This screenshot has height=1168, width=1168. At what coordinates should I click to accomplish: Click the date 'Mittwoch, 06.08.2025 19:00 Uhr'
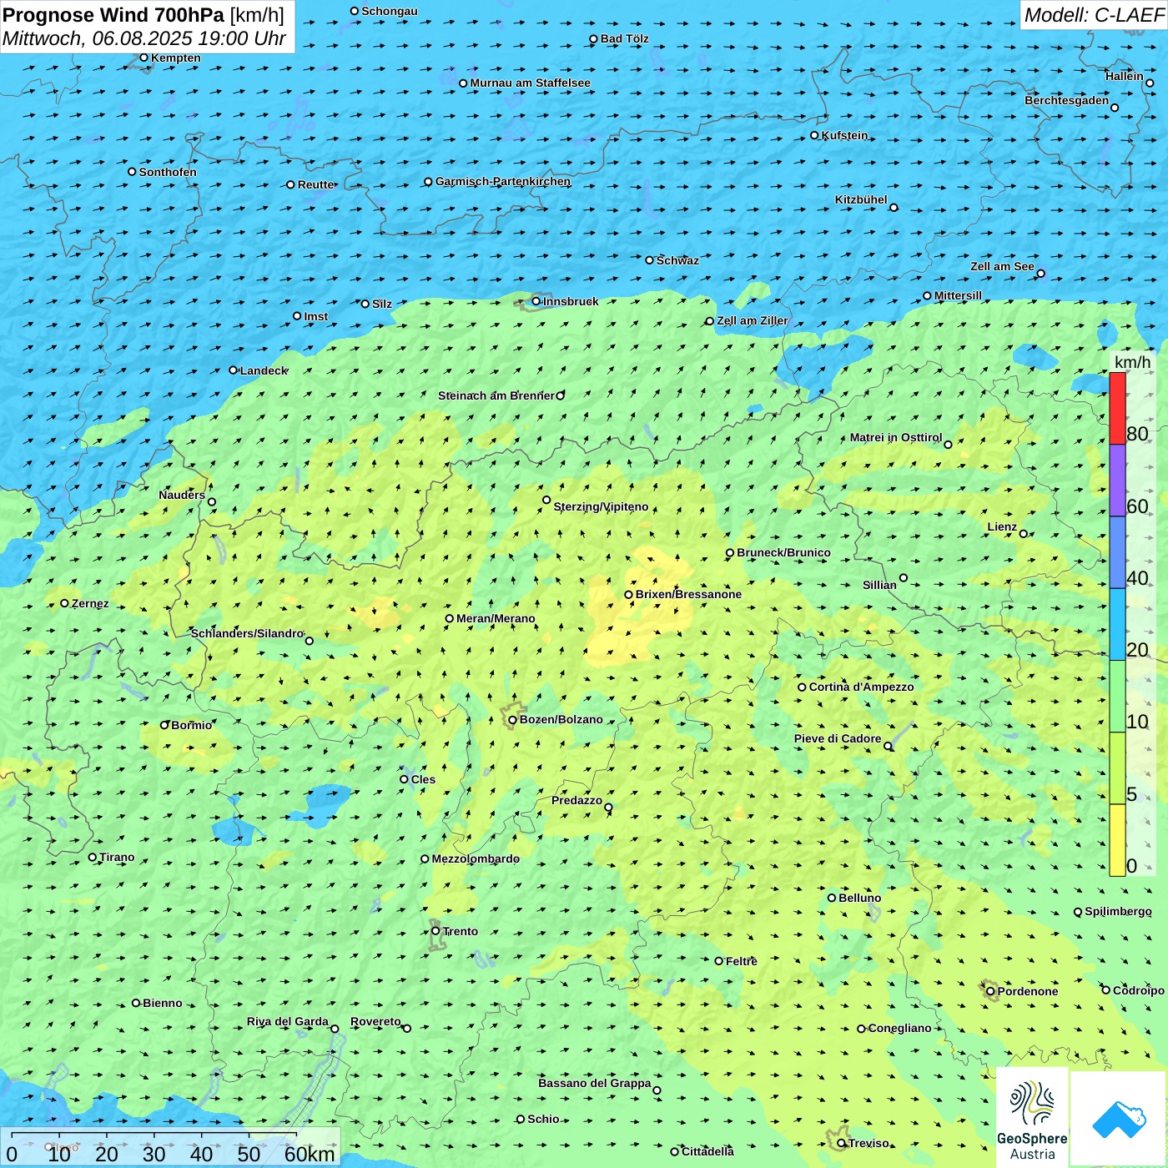click(144, 38)
